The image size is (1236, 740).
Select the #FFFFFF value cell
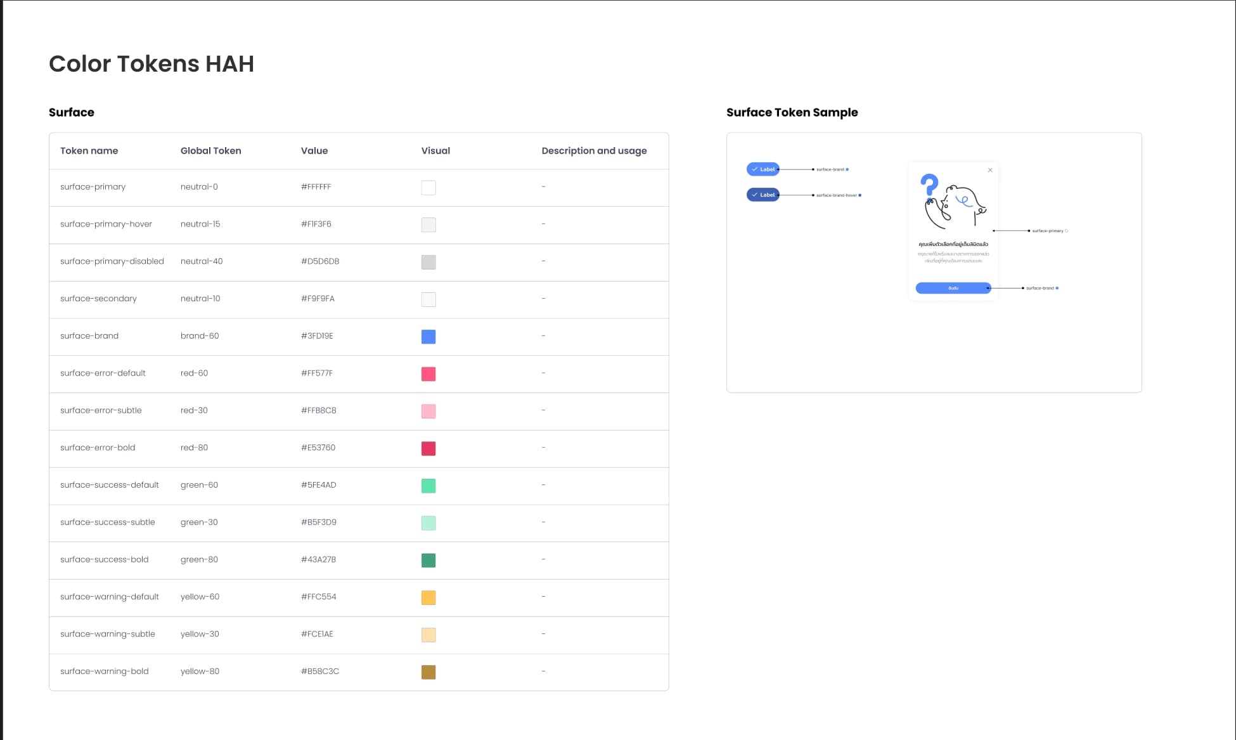pyautogui.click(x=316, y=187)
